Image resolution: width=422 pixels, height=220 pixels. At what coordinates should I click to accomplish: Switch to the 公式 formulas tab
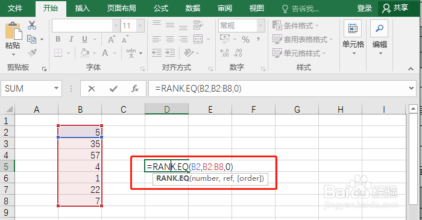pyautogui.click(x=161, y=8)
